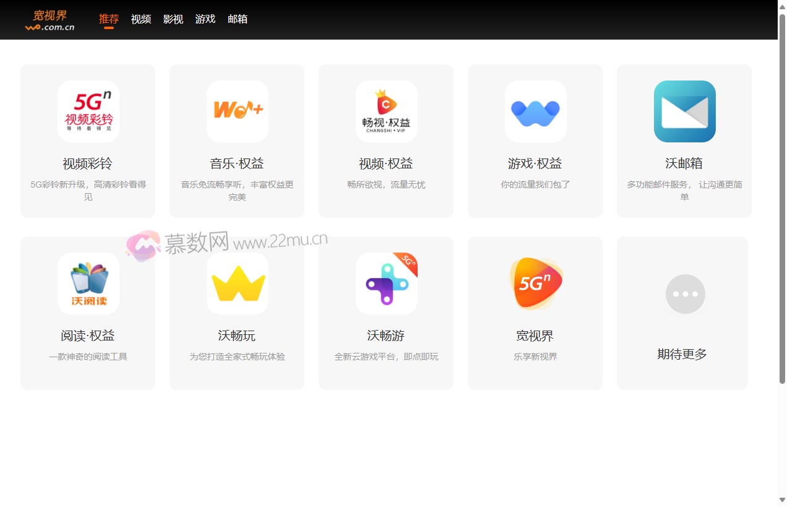The height and width of the screenshot is (507, 787).
Task: Click the 音乐·权益 title link
Action: [237, 163]
